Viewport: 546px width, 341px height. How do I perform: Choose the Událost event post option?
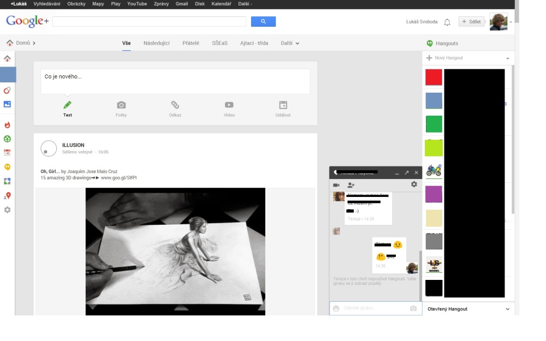tap(283, 109)
